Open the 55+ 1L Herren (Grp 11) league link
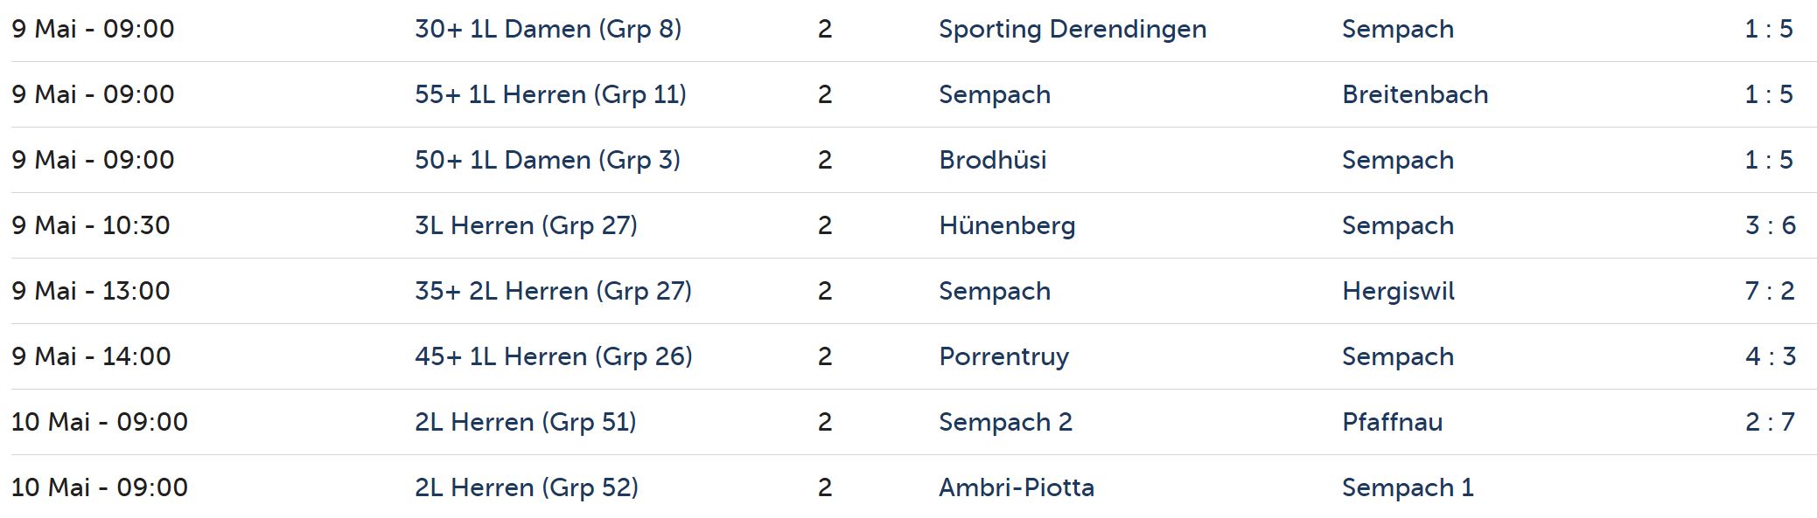Image resolution: width=1817 pixels, height=518 pixels. click(x=550, y=94)
